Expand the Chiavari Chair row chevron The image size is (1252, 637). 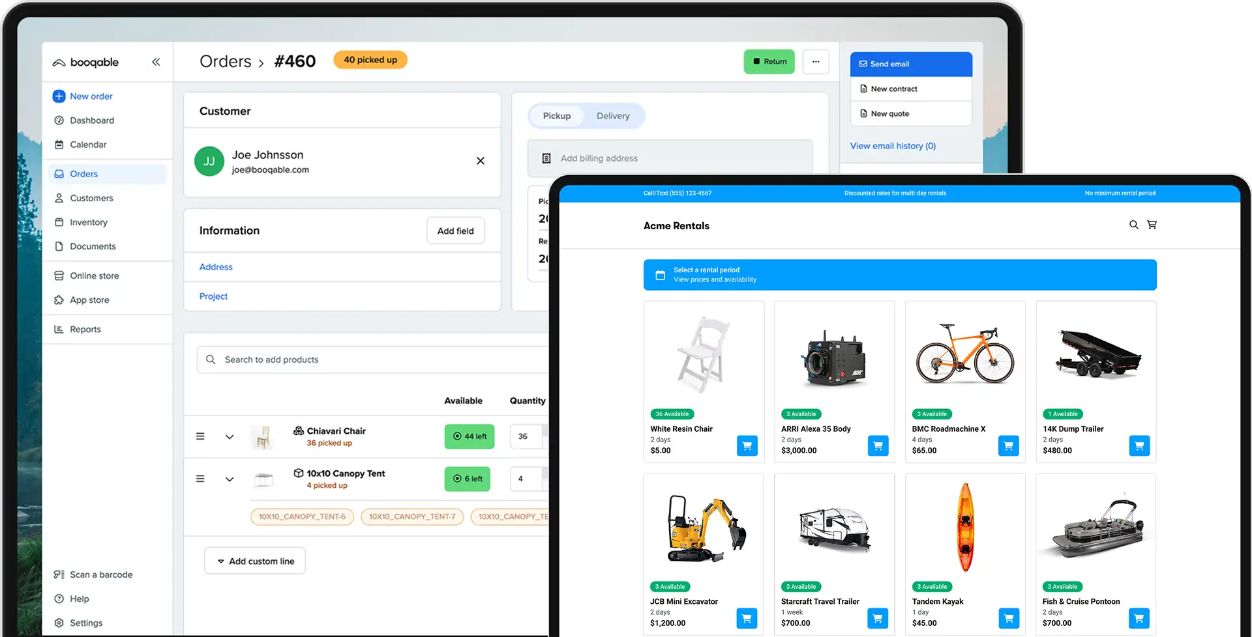tap(230, 437)
